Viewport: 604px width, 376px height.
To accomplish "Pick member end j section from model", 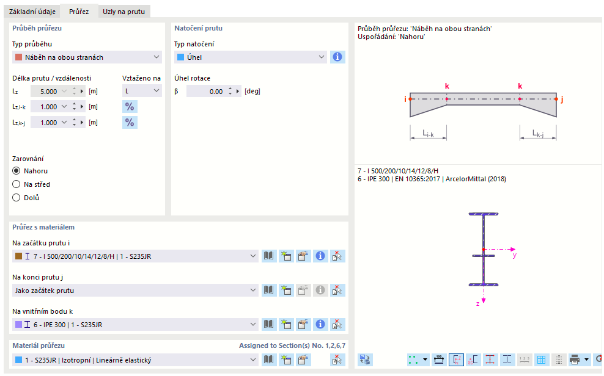I will [337, 291].
